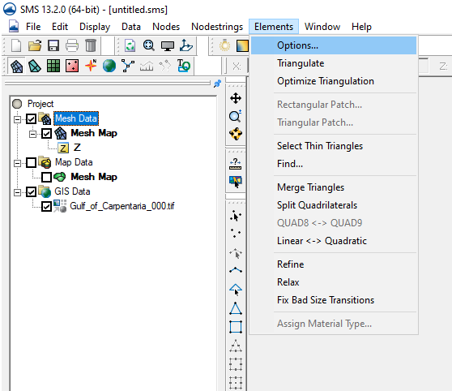Select the Rotate tool
Viewport: 452px width, 391px height.
click(x=236, y=134)
